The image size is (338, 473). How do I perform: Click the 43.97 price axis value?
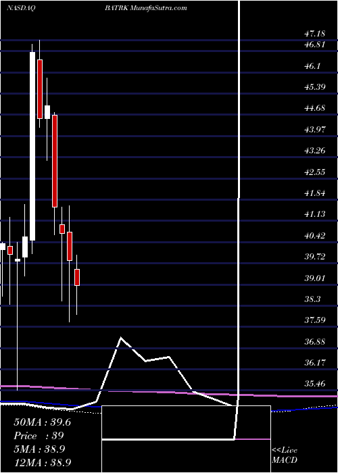[314, 130]
